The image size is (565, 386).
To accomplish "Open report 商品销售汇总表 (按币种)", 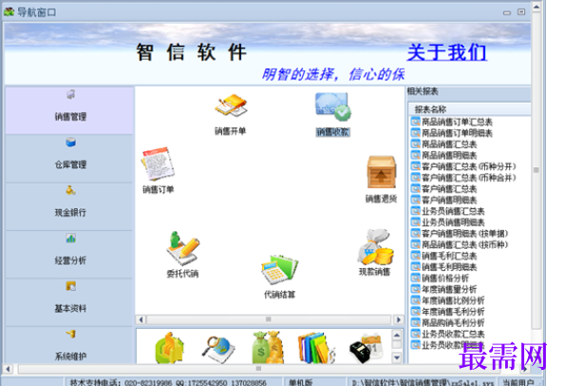I will click(x=465, y=245).
